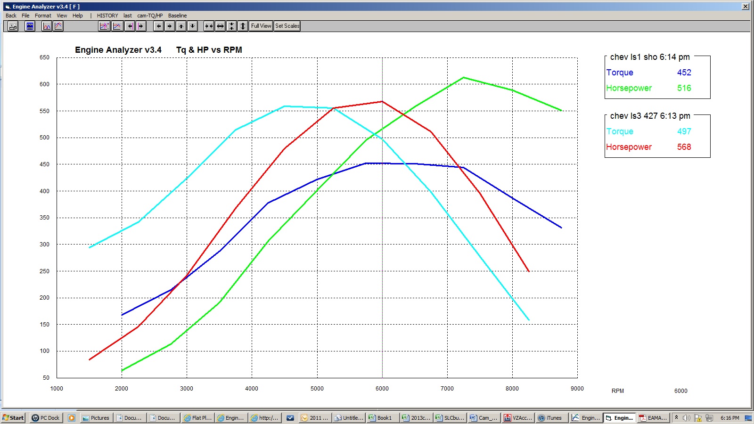
Task: Click the Windows Start button
Action: point(13,418)
